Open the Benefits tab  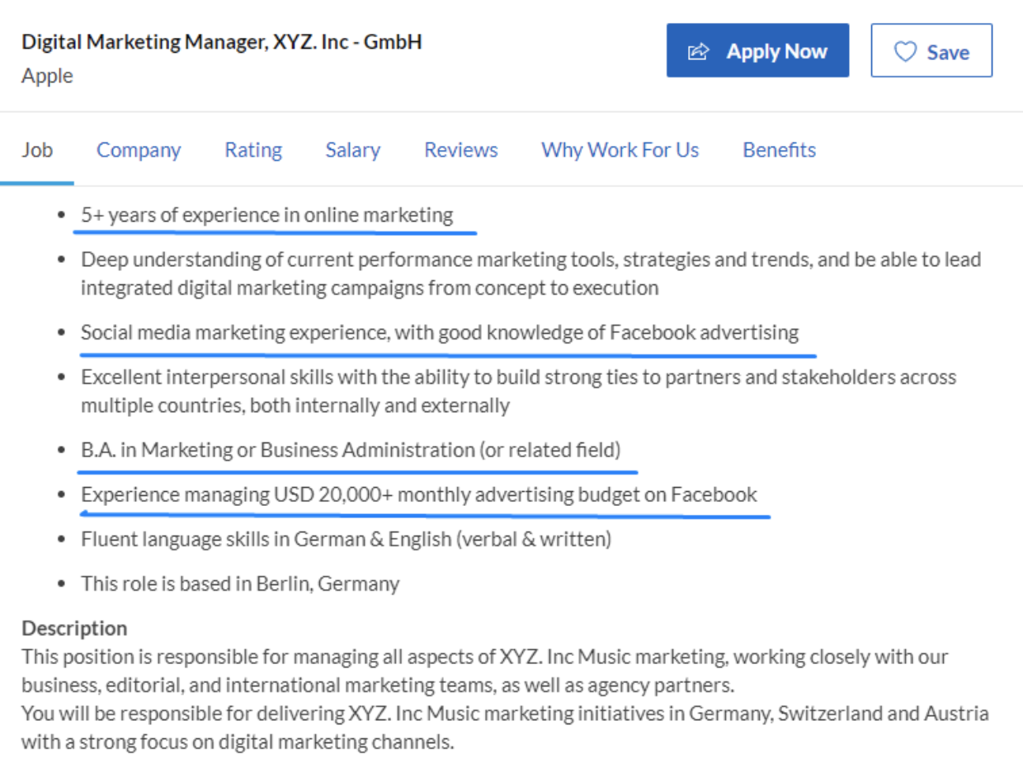coord(779,150)
